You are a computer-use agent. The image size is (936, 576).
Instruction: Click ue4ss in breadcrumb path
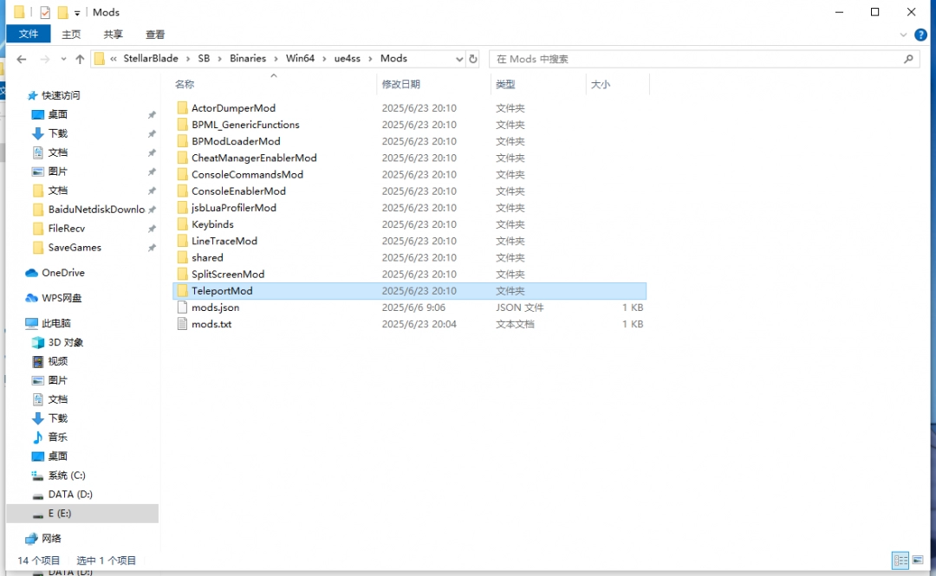pos(347,59)
